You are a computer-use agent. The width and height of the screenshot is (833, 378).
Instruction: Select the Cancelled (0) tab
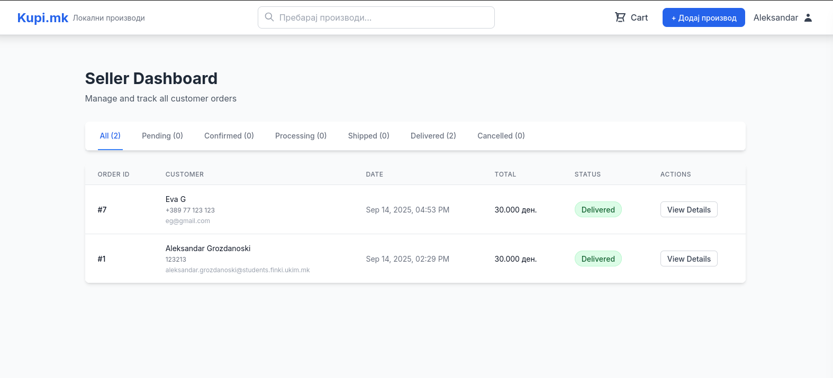[x=501, y=136]
